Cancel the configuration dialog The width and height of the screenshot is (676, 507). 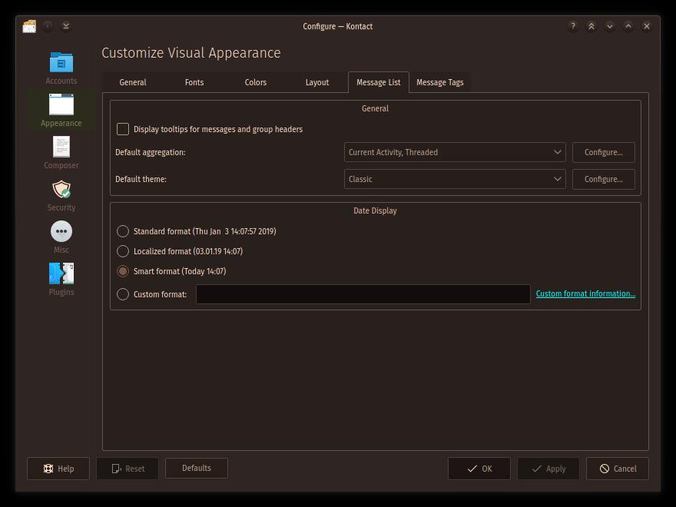click(618, 469)
